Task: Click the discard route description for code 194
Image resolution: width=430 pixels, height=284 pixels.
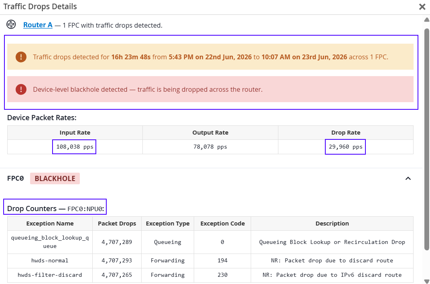Action: click(332, 260)
